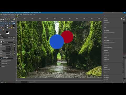Save tool preset icon in tool options
The width and height of the screenshot is (126, 95).
tap(2, 82)
